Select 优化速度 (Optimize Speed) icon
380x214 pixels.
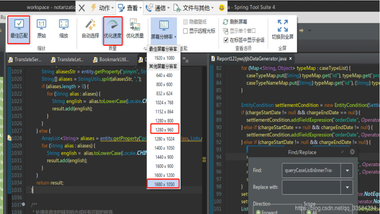pos(113,28)
